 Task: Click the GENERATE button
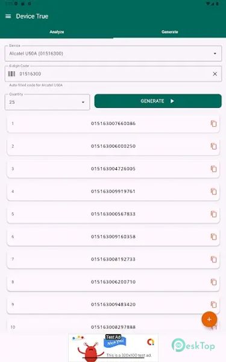coord(158,101)
